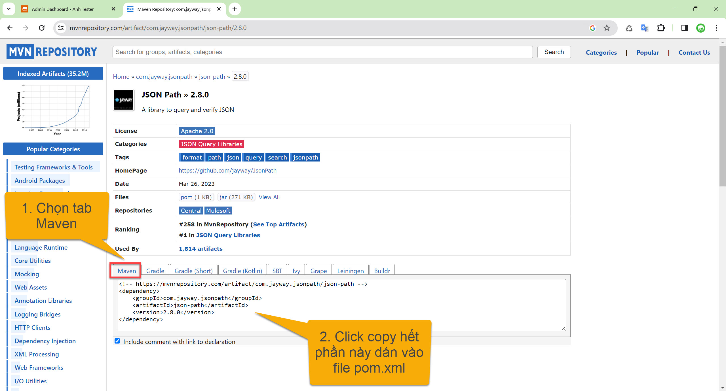Click the Apache 2.0 license badge
This screenshot has width=726, height=391.
pyautogui.click(x=197, y=131)
